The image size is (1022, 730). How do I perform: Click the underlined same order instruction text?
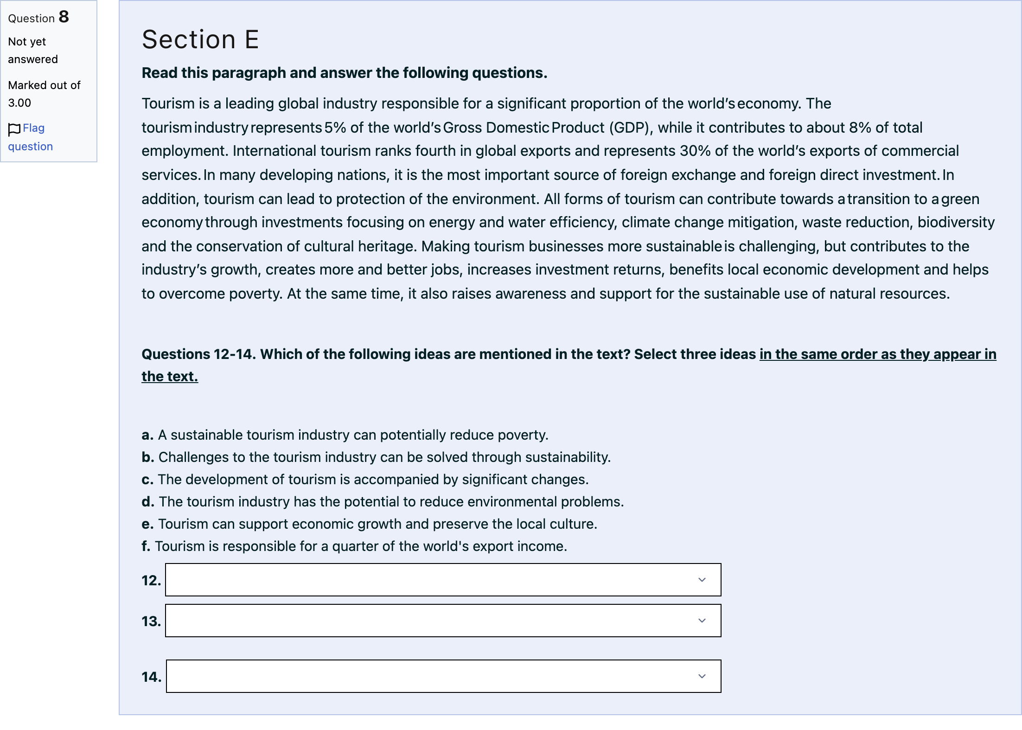[x=569, y=365]
